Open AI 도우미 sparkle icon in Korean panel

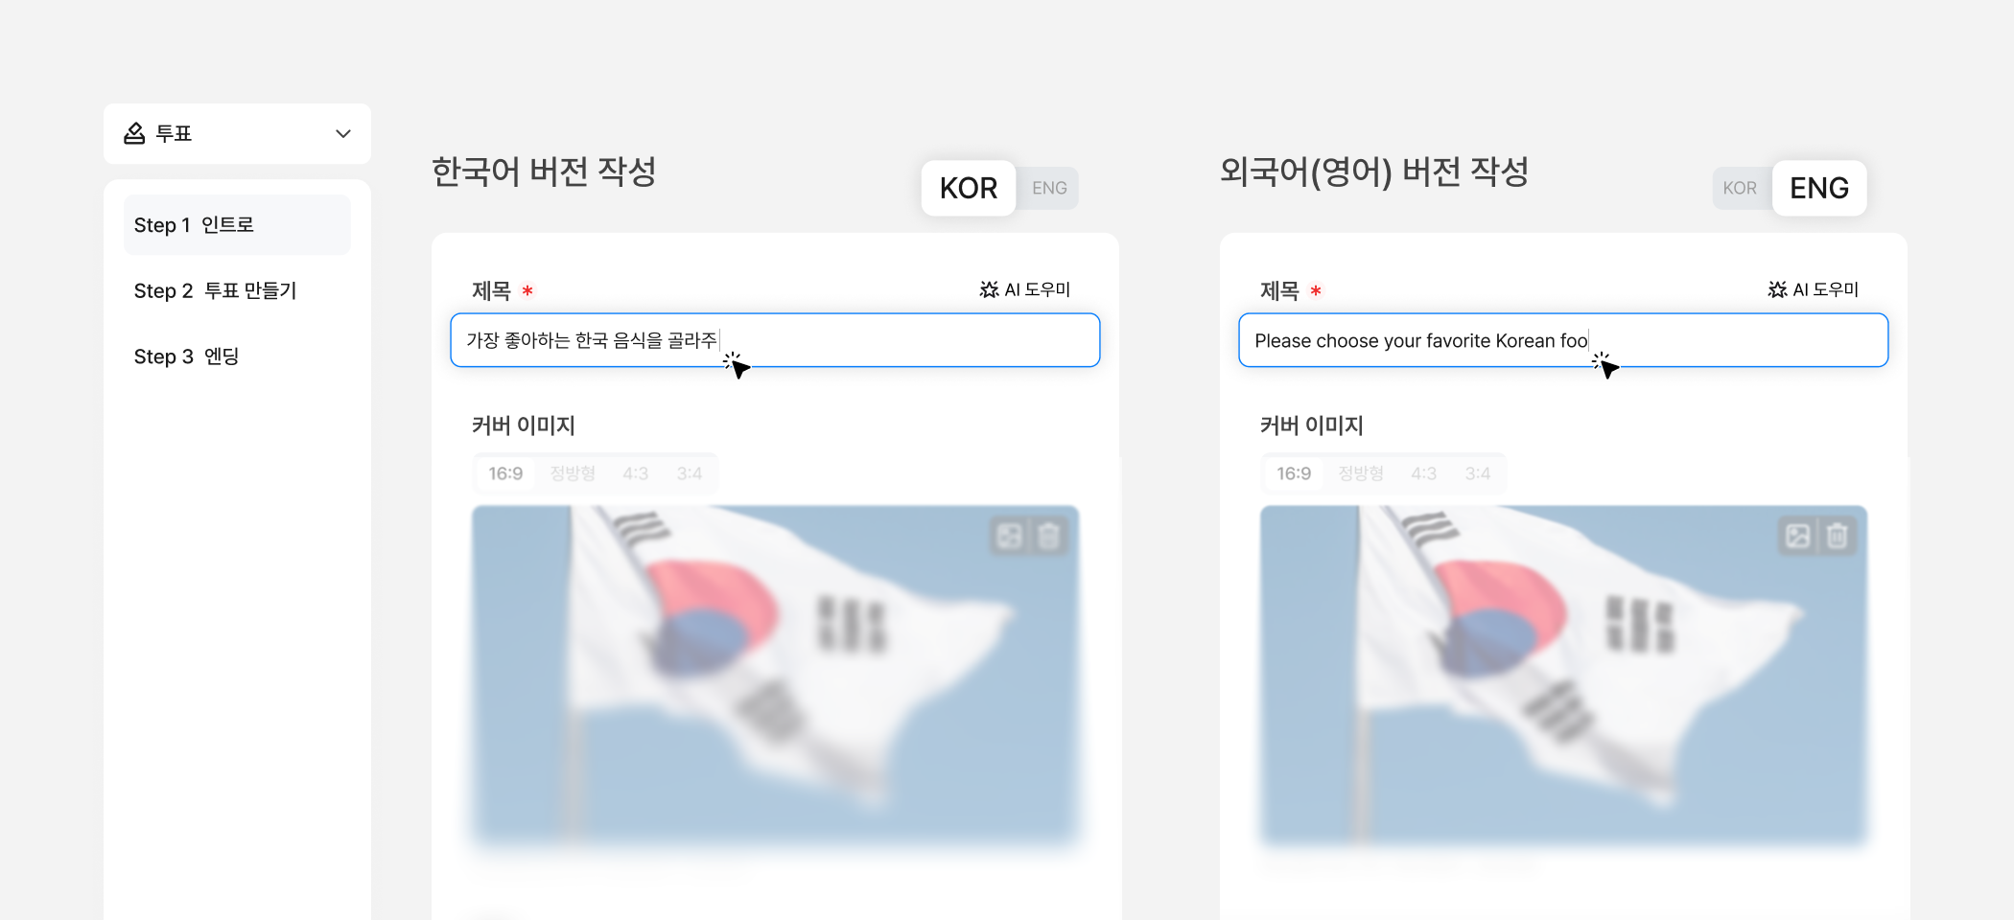coord(989,289)
